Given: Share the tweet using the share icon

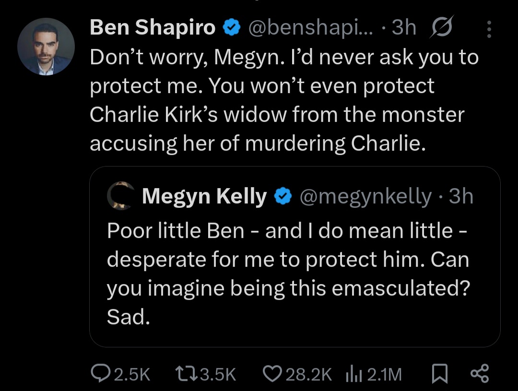Looking at the screenshot, I should (480, 374).
